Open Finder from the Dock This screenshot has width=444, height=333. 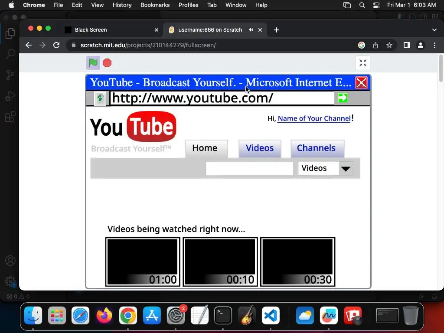point(33,315)
